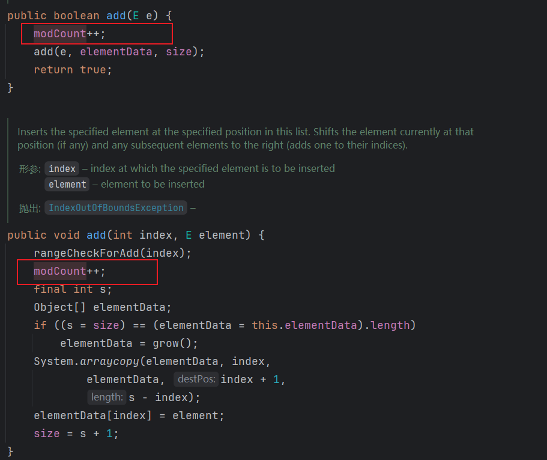The image size is (547, 460).
Task: Click the add(e, elementData, size) call
Action: pyautogui.click(x=119, y=52)
